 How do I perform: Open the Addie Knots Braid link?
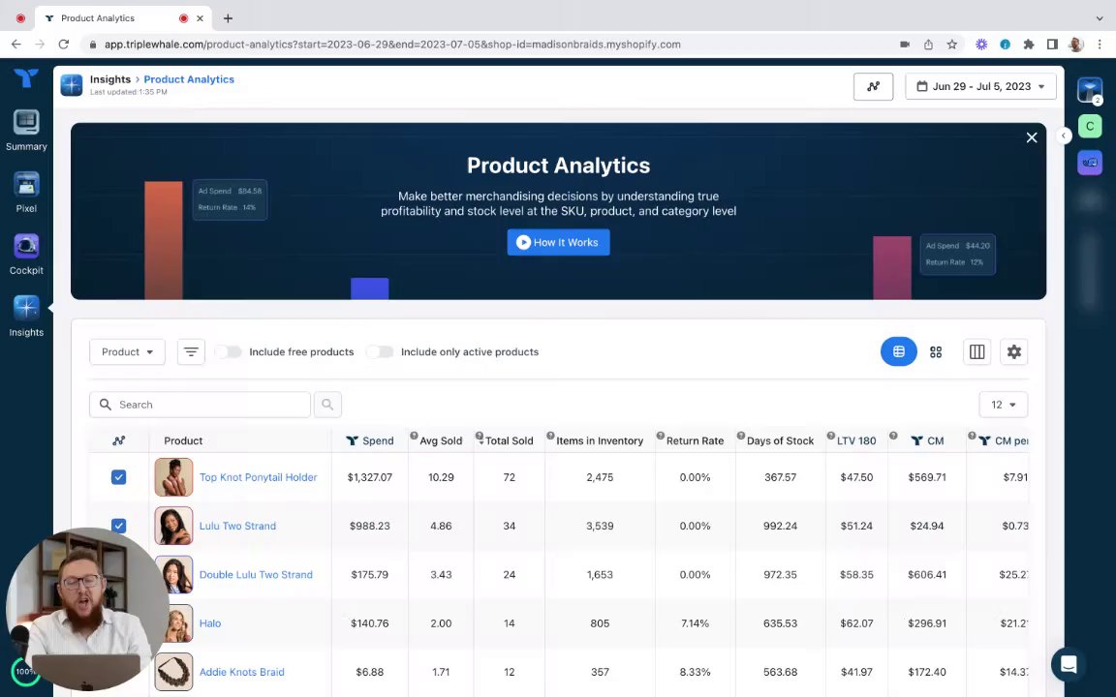(242, 672)
